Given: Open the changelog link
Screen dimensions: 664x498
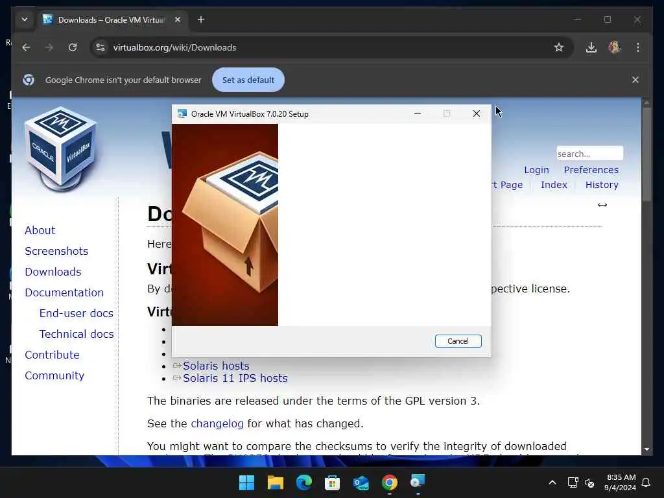Looking at the screenshot, I should pos(217,423).
